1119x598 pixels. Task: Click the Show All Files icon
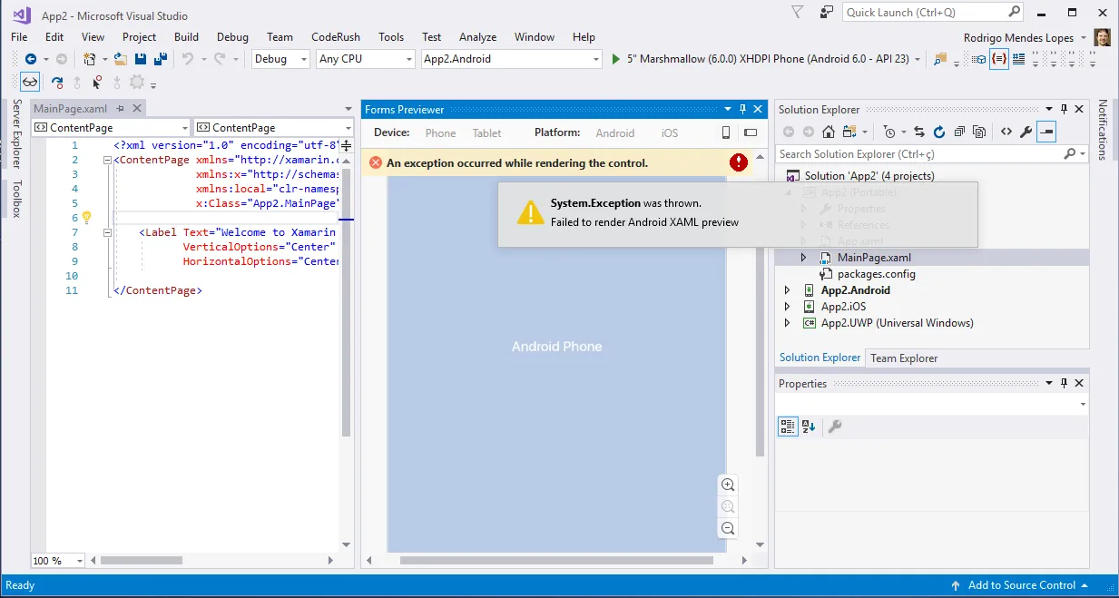point(979,132)
